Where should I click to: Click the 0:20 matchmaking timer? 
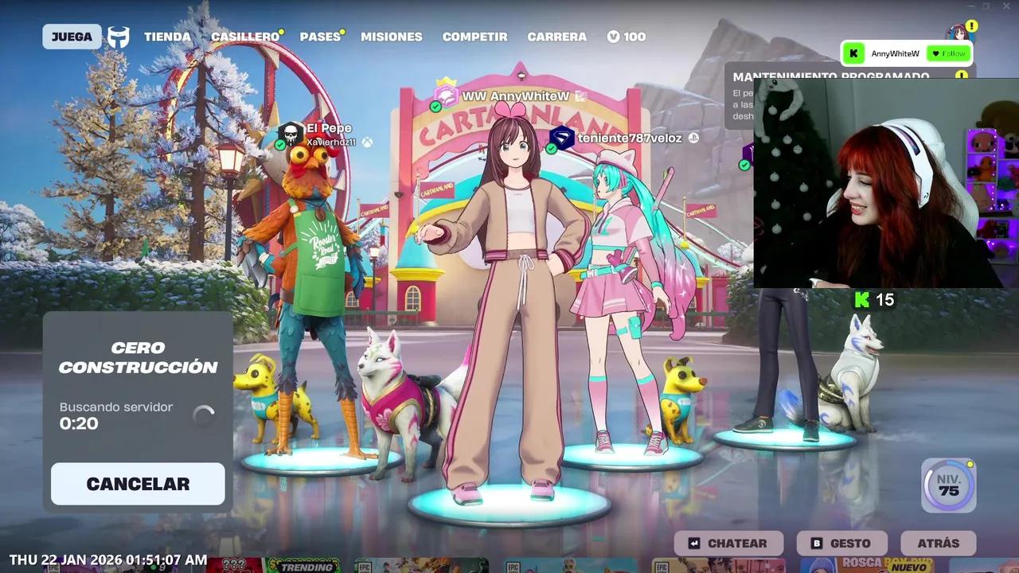pos(79,423)
